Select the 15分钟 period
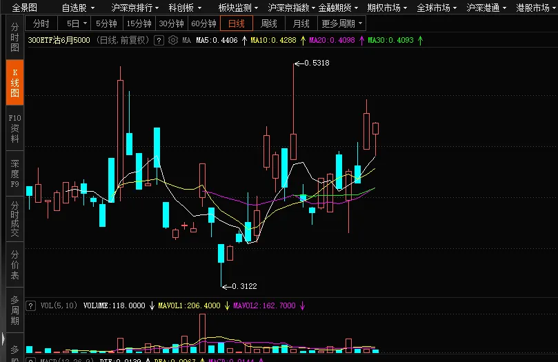Viewport: 558px width, 362px height. (x=139, y=23)
